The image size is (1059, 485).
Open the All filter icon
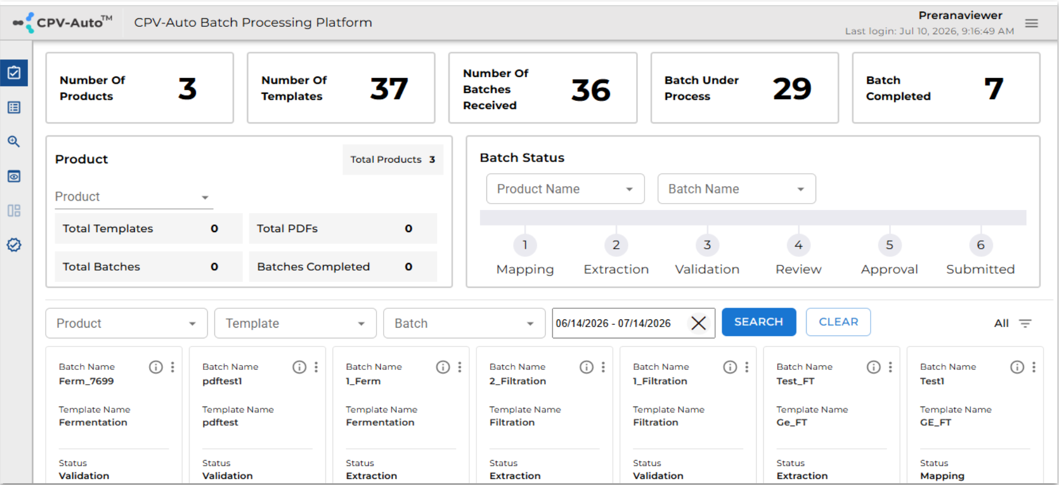tap(1025, 324)
